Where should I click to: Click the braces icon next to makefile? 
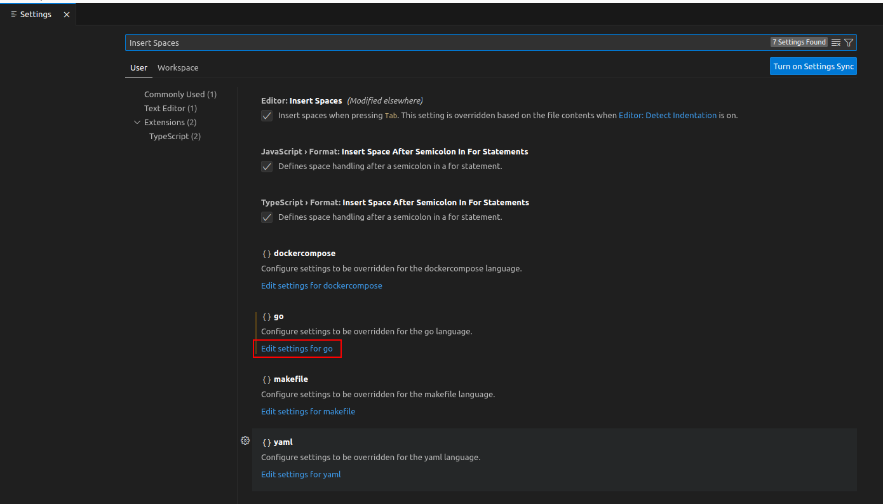[267, 379]
